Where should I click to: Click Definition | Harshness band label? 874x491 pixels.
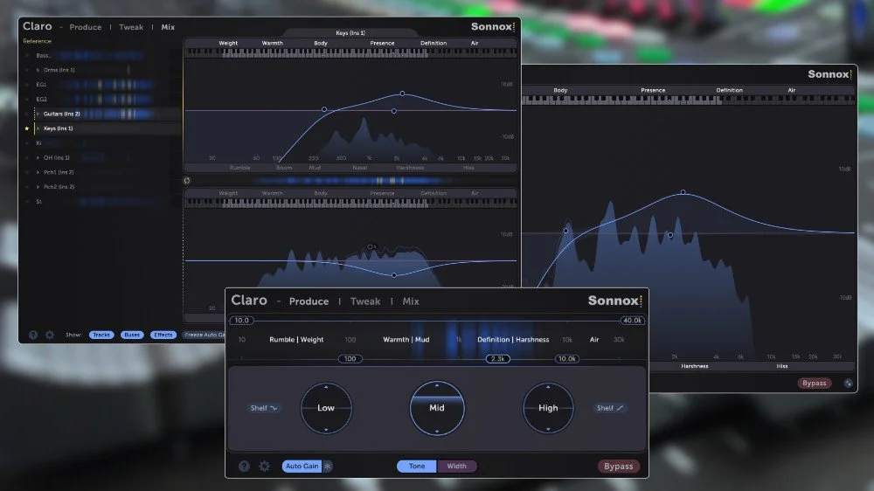[x=513, y=339]
